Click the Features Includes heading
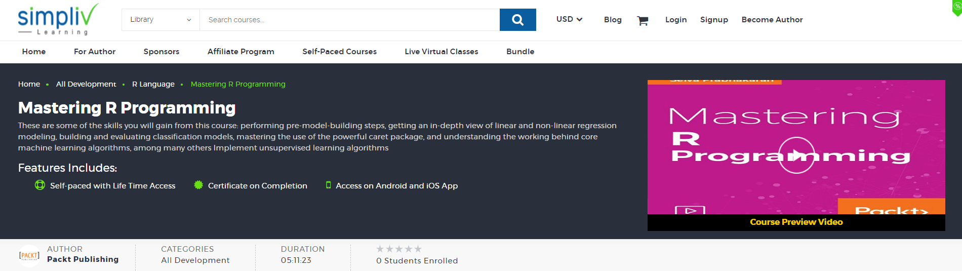 (68, 168)
